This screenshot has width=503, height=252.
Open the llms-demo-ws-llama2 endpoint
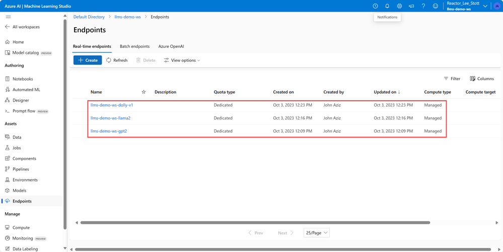click(111, 118)
